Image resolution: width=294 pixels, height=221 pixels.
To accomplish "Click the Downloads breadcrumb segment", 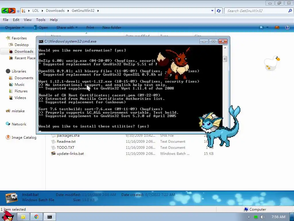I will click(55, 11).
